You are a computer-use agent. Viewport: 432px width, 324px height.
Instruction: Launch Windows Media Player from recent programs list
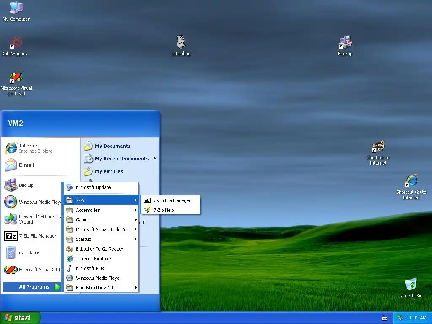click(32, 202)
